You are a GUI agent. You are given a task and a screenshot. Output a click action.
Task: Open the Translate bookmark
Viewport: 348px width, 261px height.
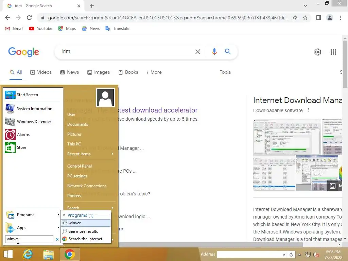(x=117, y=29)
